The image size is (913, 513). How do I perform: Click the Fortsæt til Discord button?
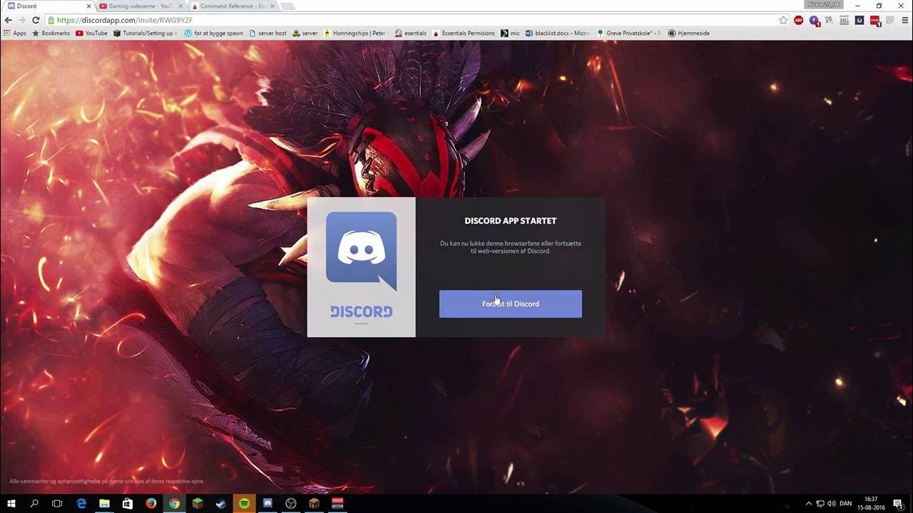tap(511, 304)
